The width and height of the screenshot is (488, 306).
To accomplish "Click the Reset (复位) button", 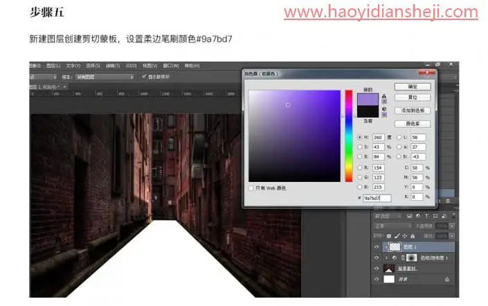I will [413, 98].
